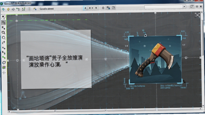Image resolution: width=205 pixels, height=115 pixels.
Task: Click the gray forward arrow in top toolbar
Action: point(13,9)
